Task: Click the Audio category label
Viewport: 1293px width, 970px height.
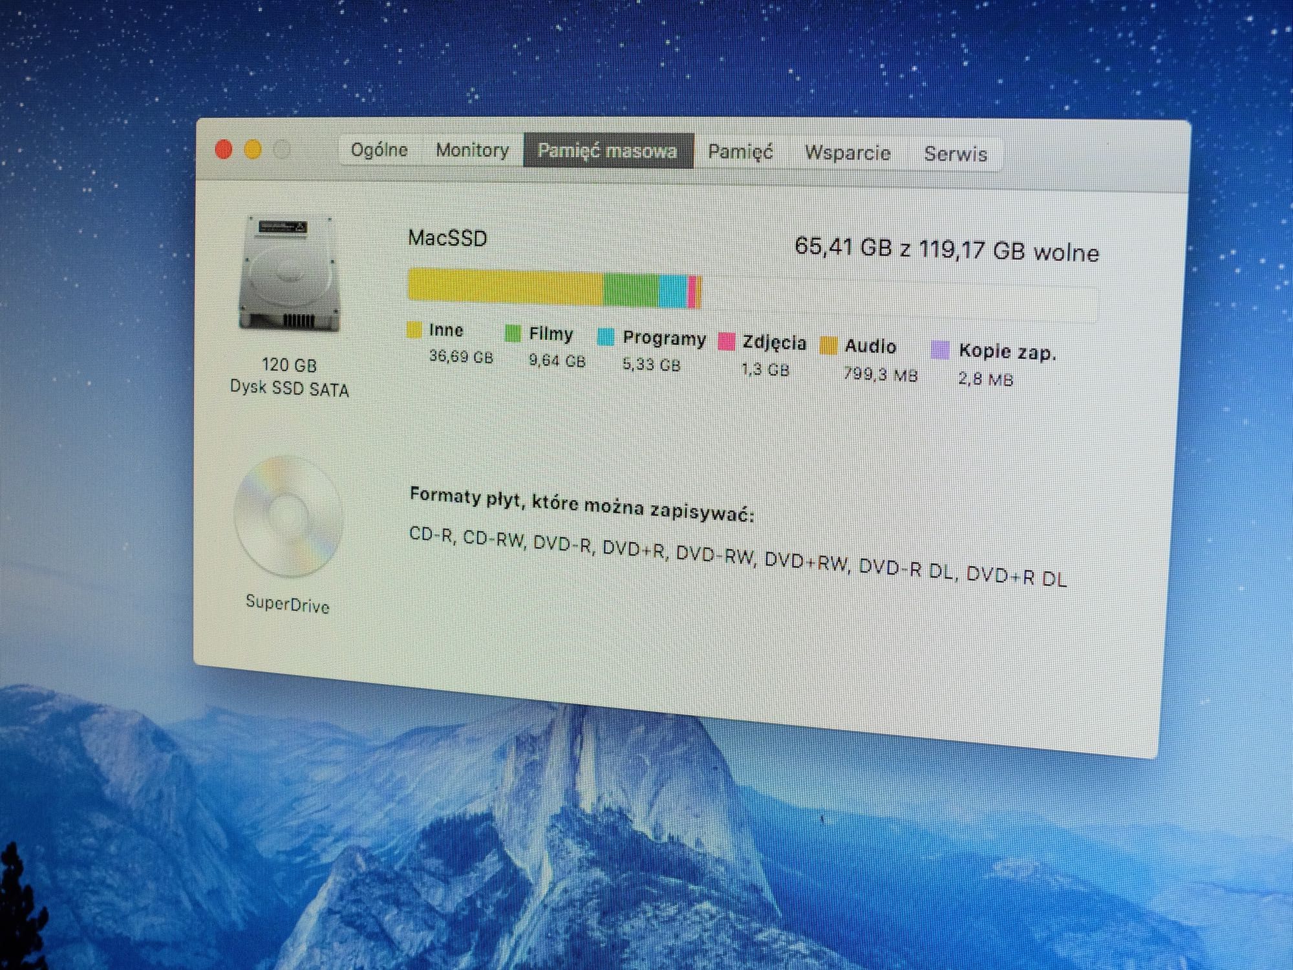Action: point(870,347)
